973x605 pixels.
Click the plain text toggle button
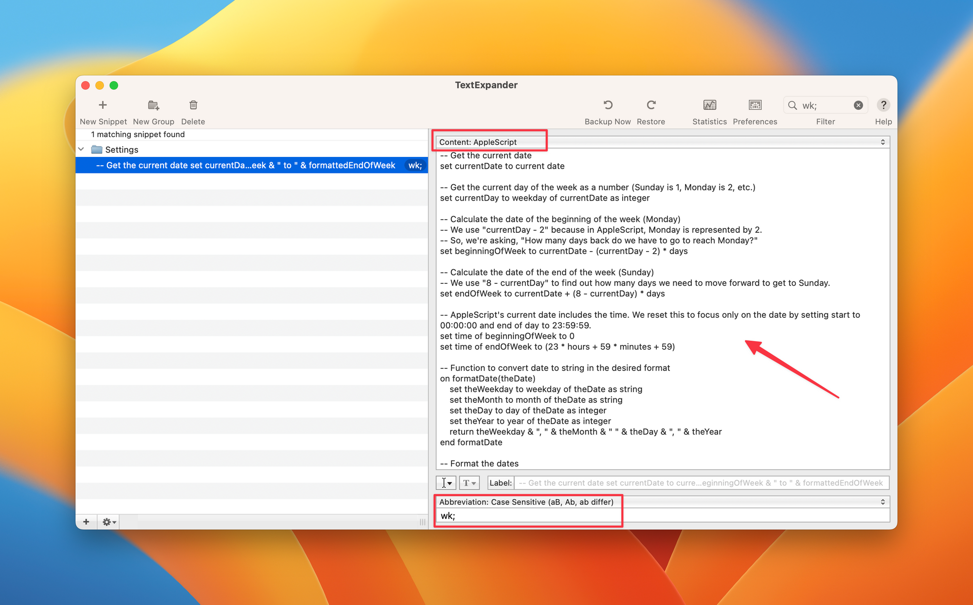pos(468,483)
